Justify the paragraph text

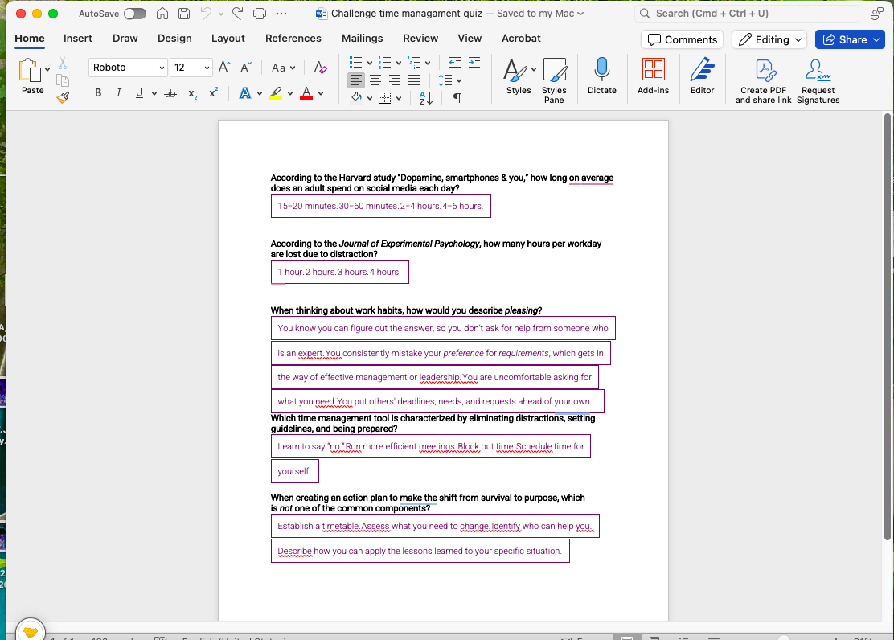414,80
